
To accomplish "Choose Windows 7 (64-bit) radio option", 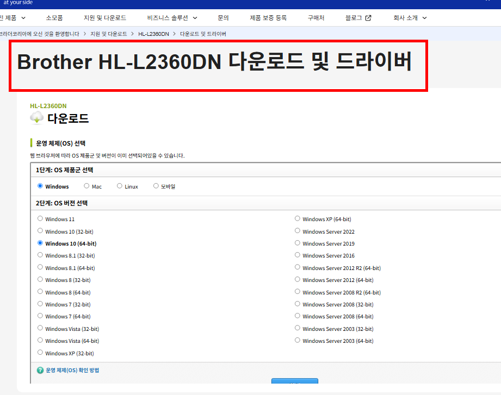I will [x=40, y=316].
